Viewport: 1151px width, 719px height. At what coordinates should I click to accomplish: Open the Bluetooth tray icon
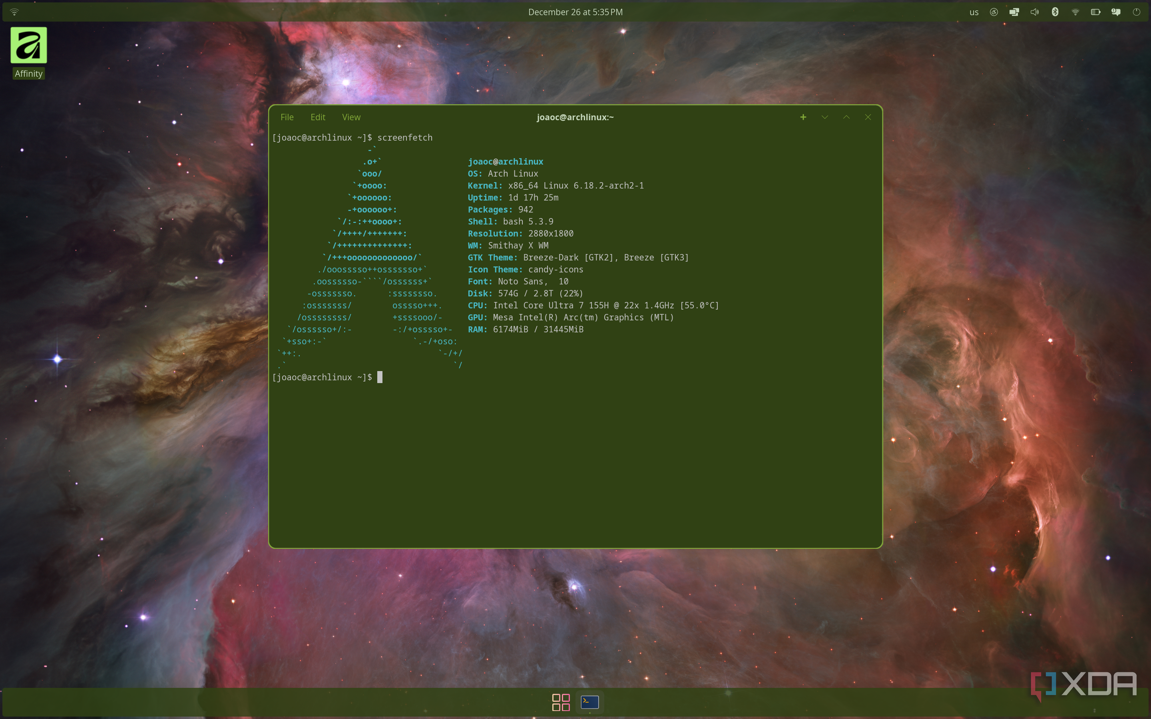[1055, 12]
